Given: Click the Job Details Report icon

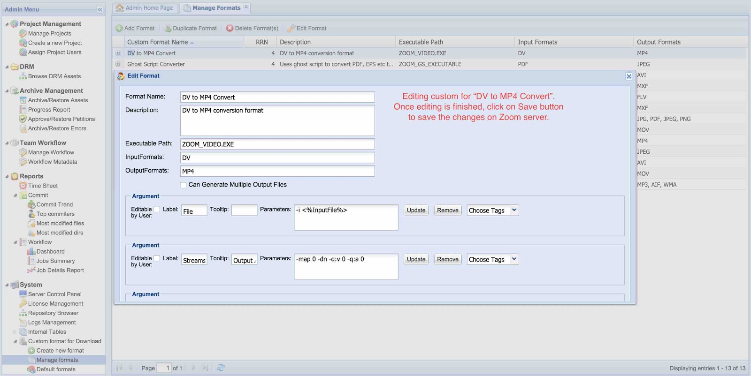Looking at the screenshot, I should (x=31, y=270).
